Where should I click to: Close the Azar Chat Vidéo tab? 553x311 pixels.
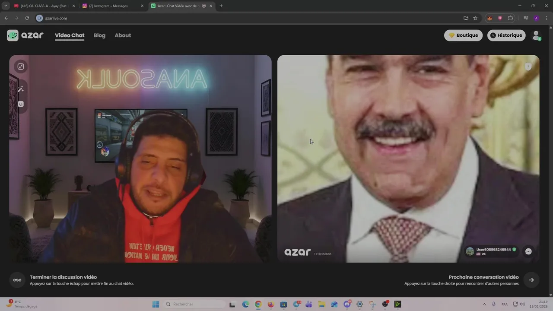[x=211, y=6]
